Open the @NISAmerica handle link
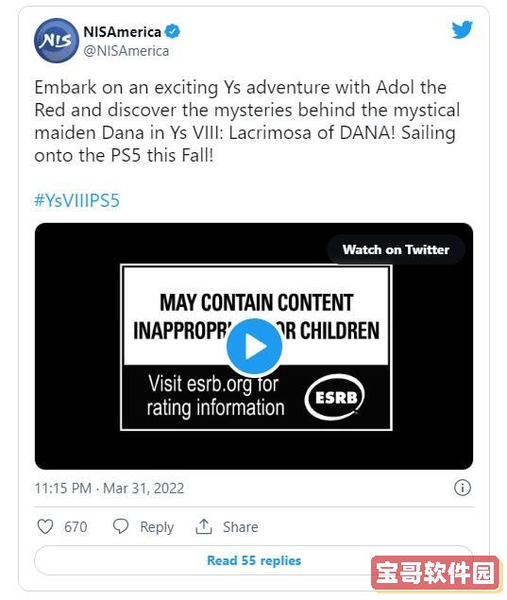Viewport: 507px width, 600px height. pos(127,51)
